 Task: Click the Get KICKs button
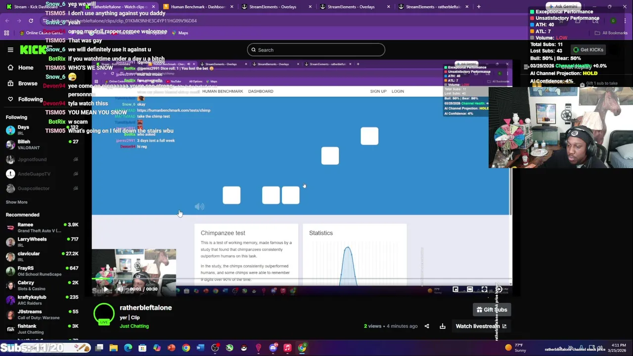588,50
